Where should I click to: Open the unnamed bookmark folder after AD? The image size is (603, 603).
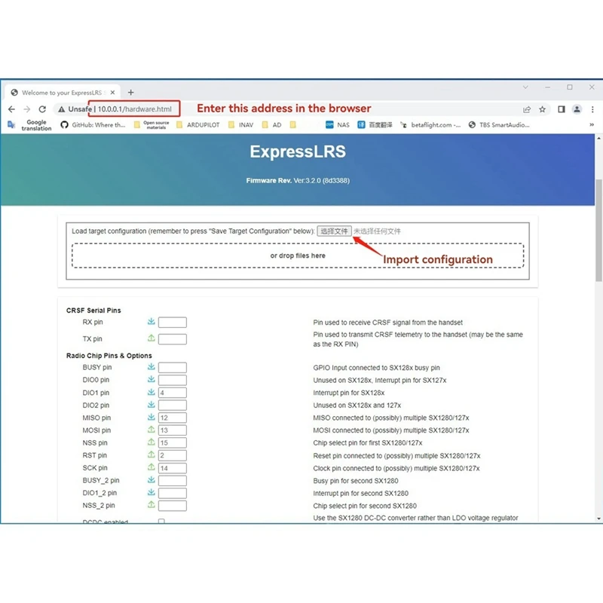pyautogui.click(x=293, y=124)
